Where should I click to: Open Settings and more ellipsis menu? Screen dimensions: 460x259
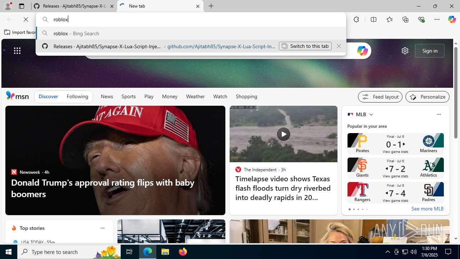[437, 19]
